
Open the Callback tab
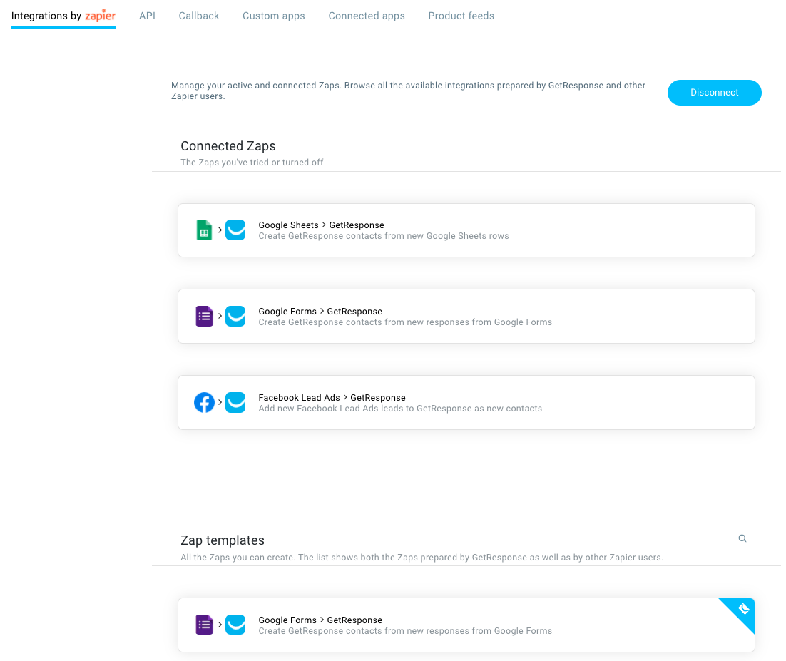pos(199,16)
